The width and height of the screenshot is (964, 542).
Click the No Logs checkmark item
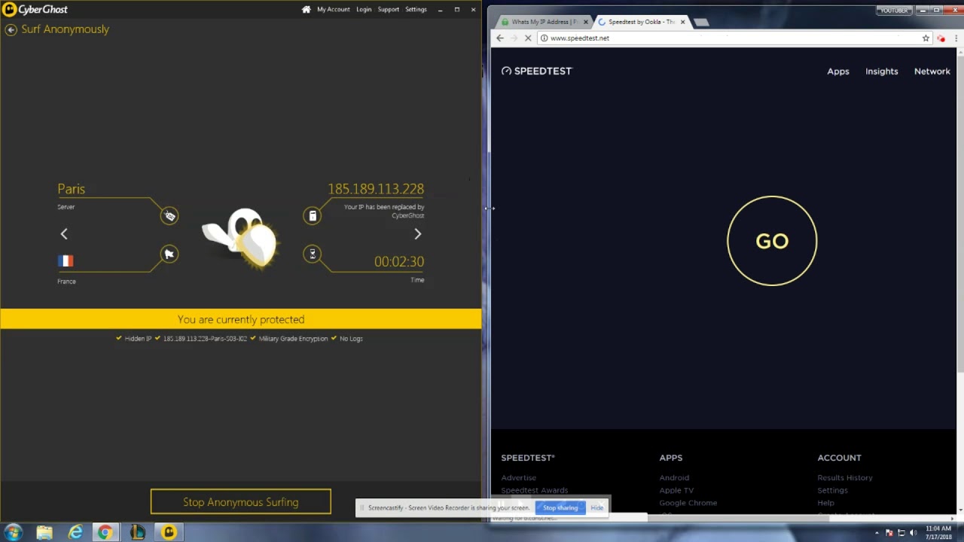347,339
